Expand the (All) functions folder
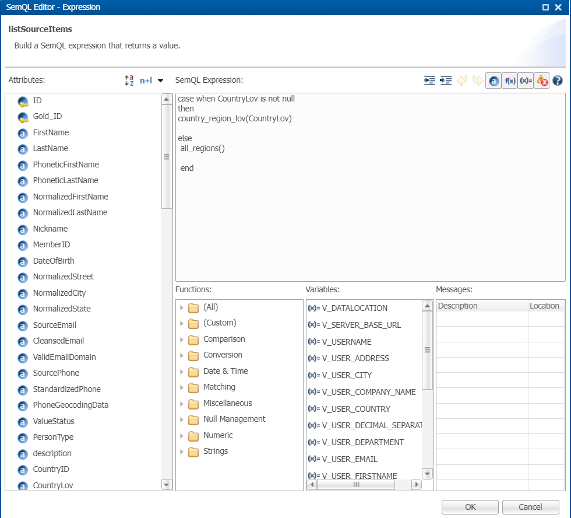This screenshot has width=571, height=518. (182, 307)
